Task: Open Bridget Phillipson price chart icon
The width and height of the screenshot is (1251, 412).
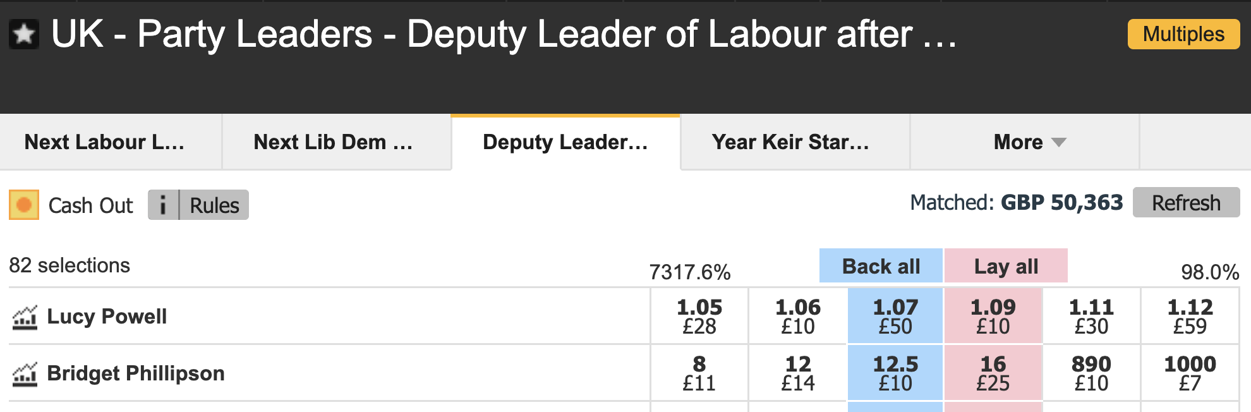Action: coord(25,374)
